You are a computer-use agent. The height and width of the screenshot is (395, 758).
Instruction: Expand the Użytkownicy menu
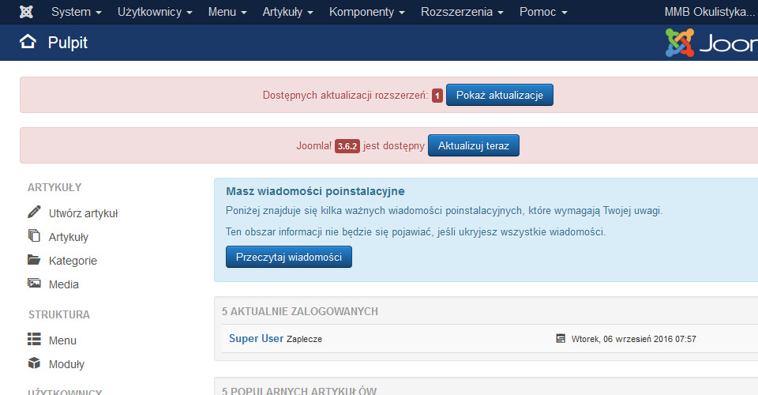[x=155, y=12]
